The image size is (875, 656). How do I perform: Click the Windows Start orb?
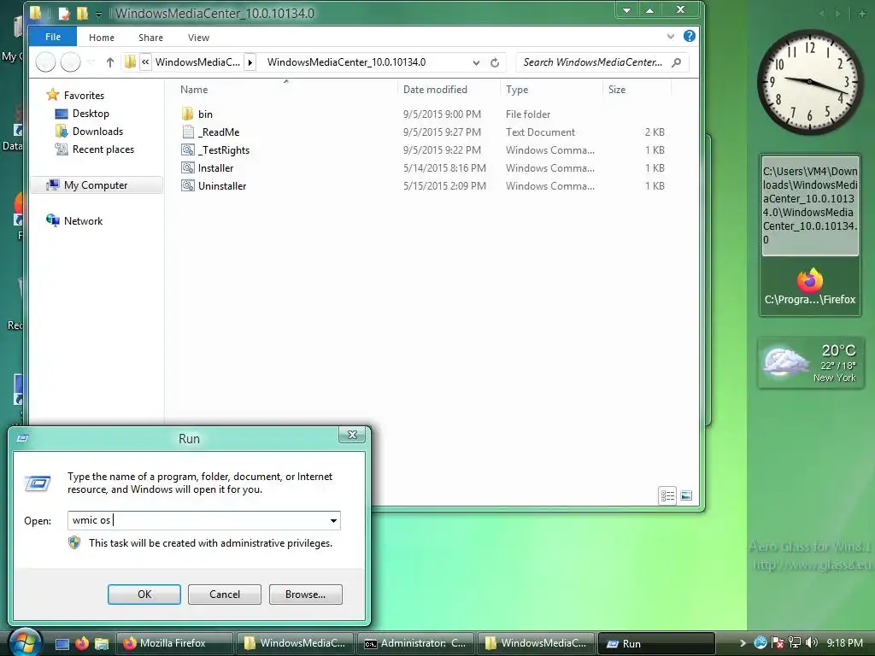tap(24, 642)
